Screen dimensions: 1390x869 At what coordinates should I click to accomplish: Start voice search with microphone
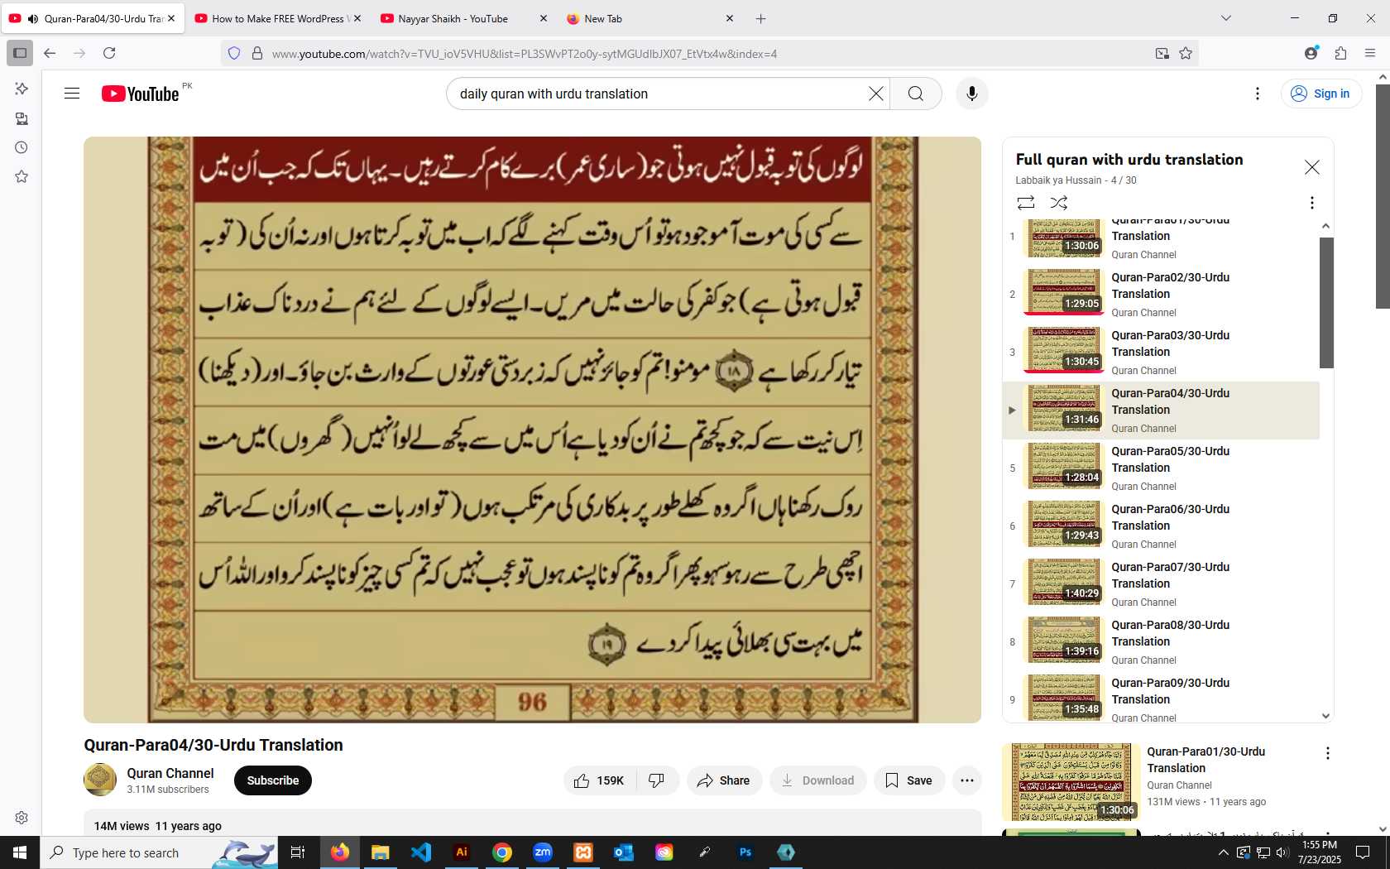[972, 94]
